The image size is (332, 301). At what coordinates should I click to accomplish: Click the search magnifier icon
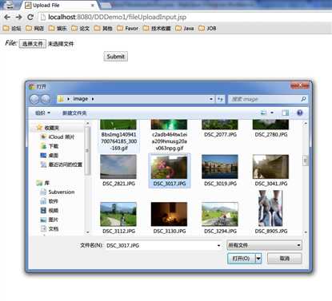(303, 99)
